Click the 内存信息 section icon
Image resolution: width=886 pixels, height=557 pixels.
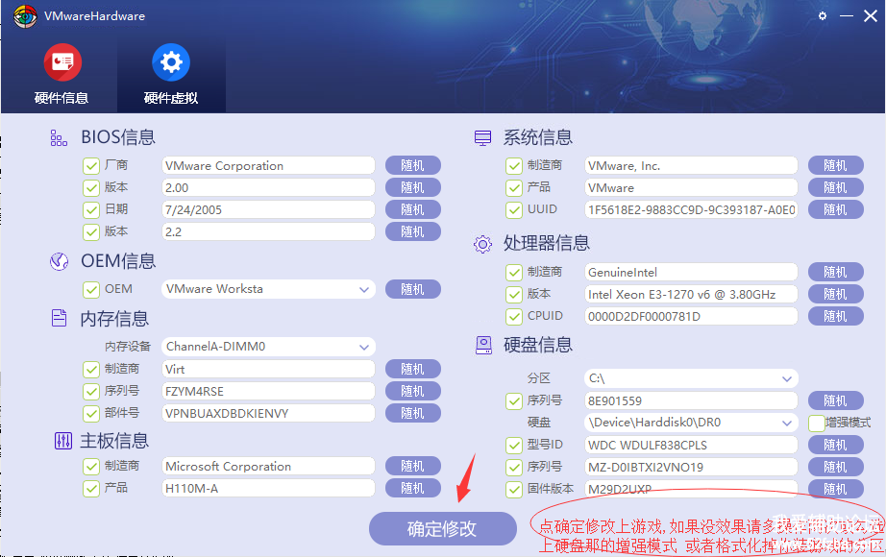click(59, 319)
